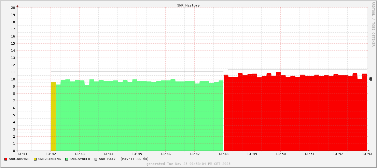Click the yellow SNR-SYNCING legend swatch

pyautogui.click(x=35, y=159)
